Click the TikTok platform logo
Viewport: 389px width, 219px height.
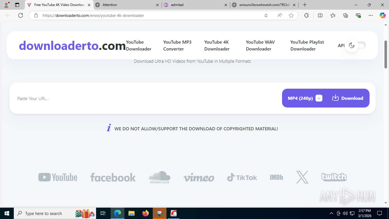point(242,177)
